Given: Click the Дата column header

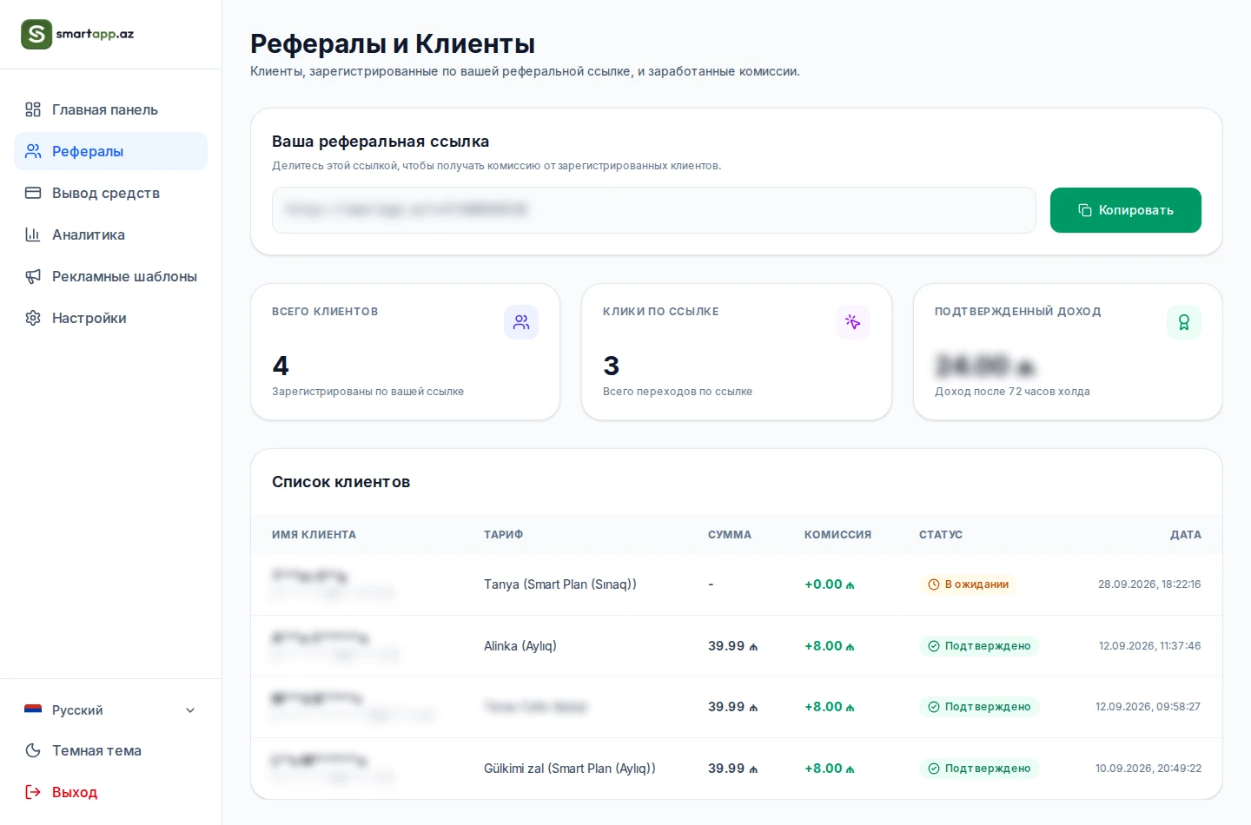Looking at the screenshot, I should 1185,535.
